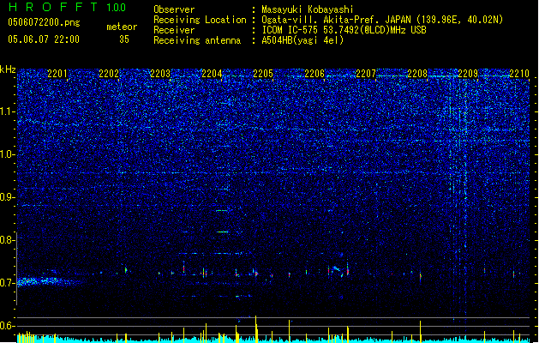Viewport: 539px width, 343px height.
Task: Click the 2210 time marker
Action: click(519, 74)
